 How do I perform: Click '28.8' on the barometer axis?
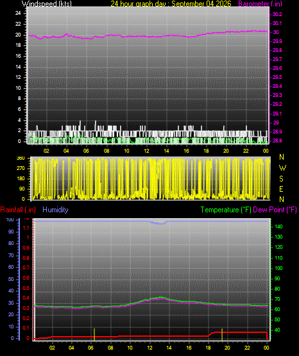coord(277,140)
